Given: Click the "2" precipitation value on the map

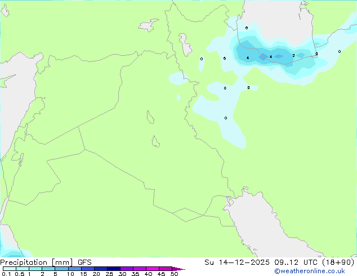Looking at the screenshot, I should (x=293, y=56).
